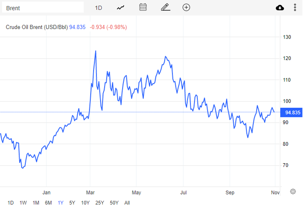Select the 1W time range
The image size is (303, 209).
[x=23, y=203]
